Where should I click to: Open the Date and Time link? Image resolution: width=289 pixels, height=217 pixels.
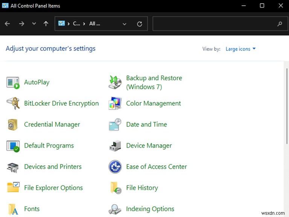pyautogui.click(x=146, y=125)
